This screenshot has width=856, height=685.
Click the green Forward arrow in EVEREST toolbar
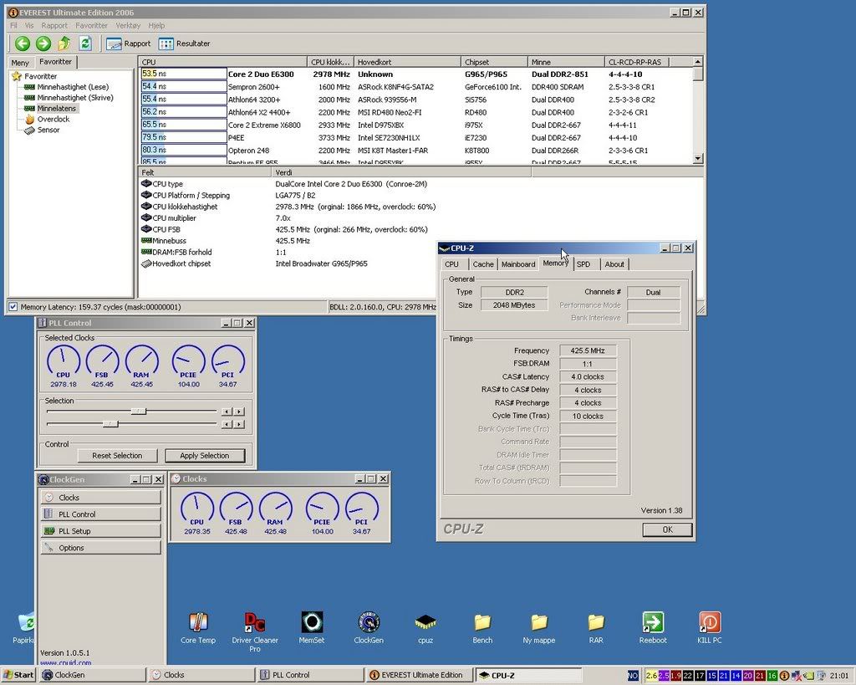pos(43,43)
